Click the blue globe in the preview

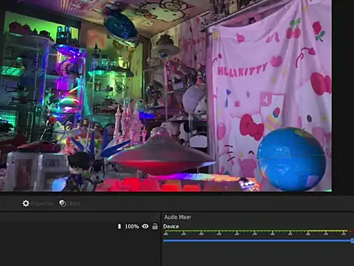pos(291,159)
